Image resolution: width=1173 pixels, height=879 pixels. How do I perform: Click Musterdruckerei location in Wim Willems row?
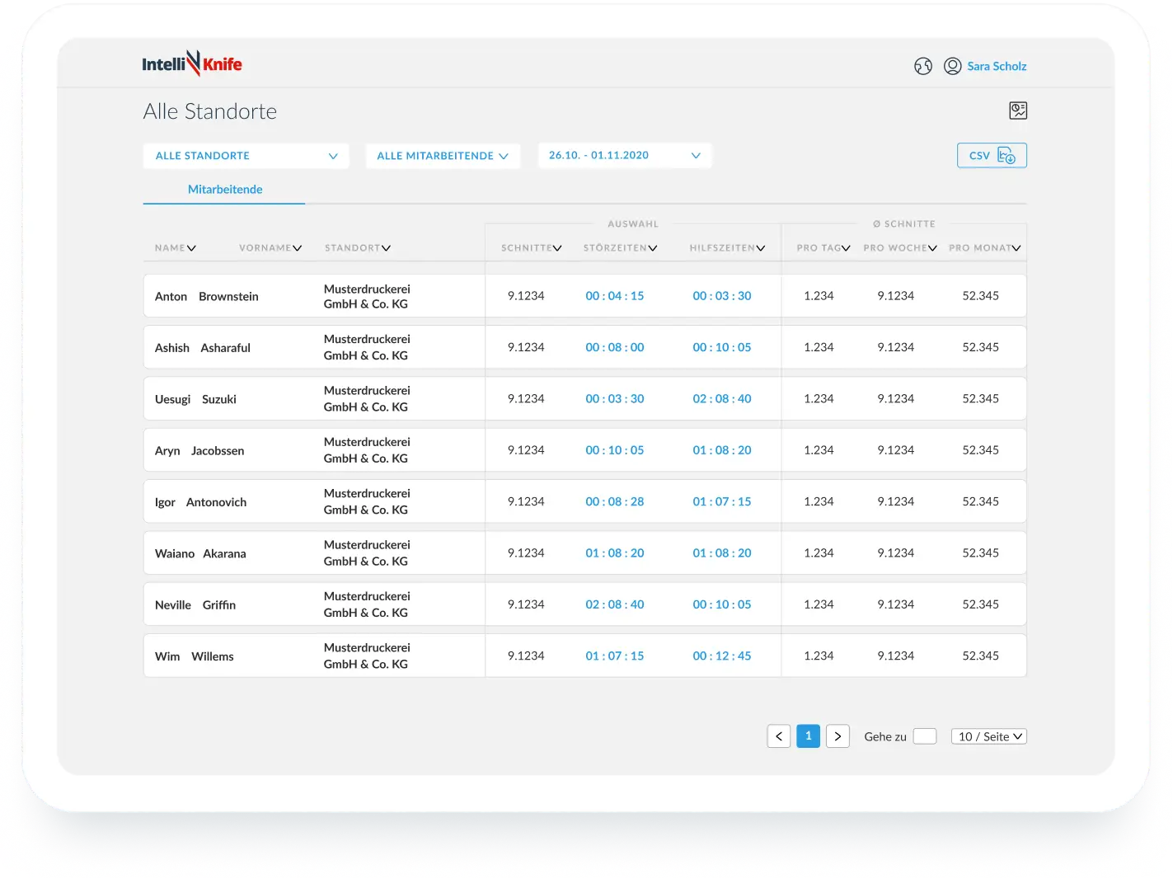pyautogui.click(x=367, y=656)
